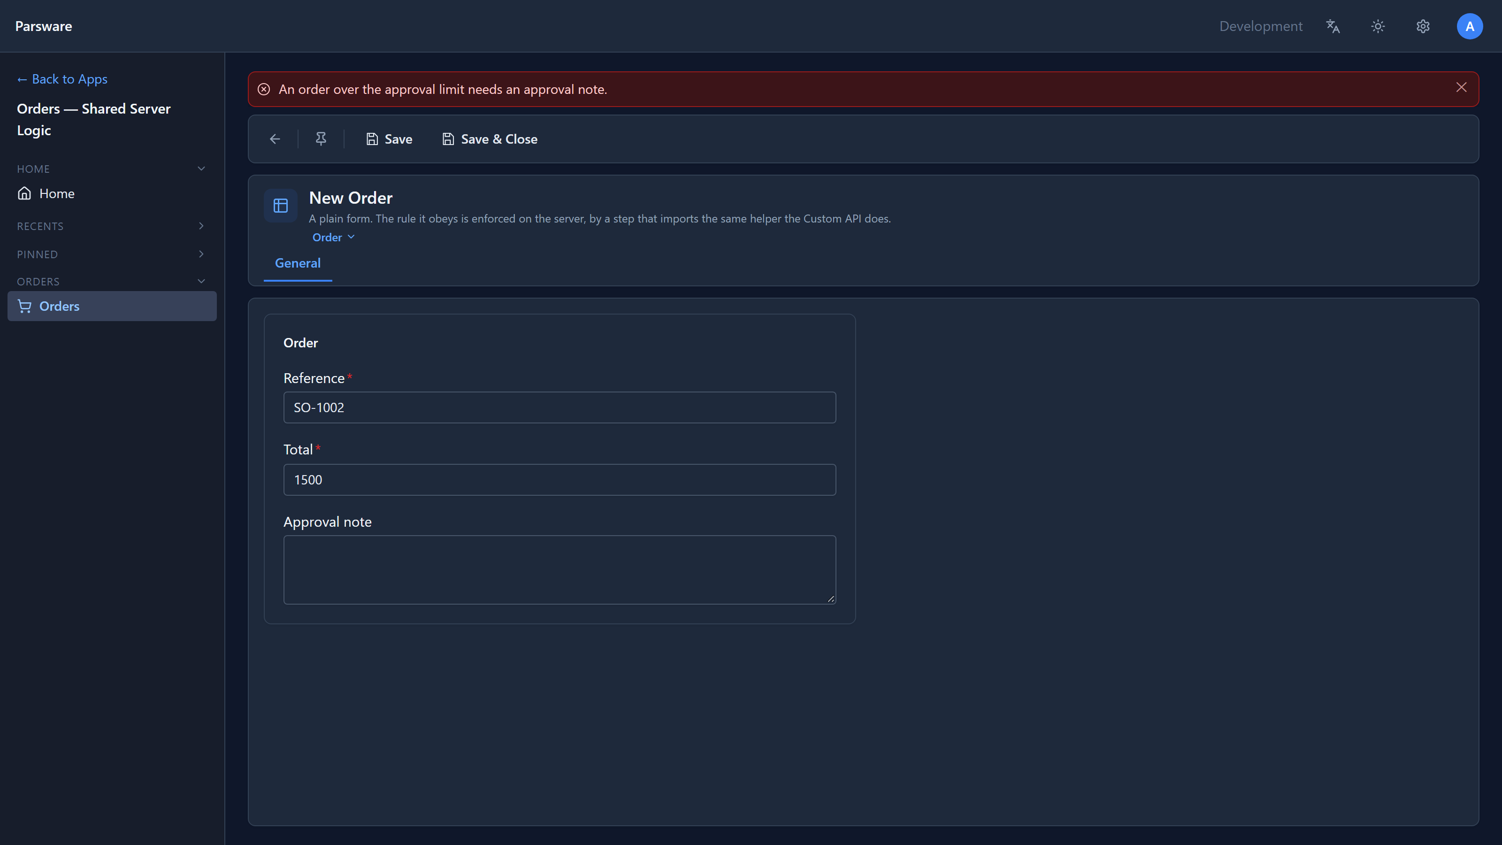Click Save & Close
Image resolution: width=1502 pixels, height=845 pixels.
tap(490, 139)
